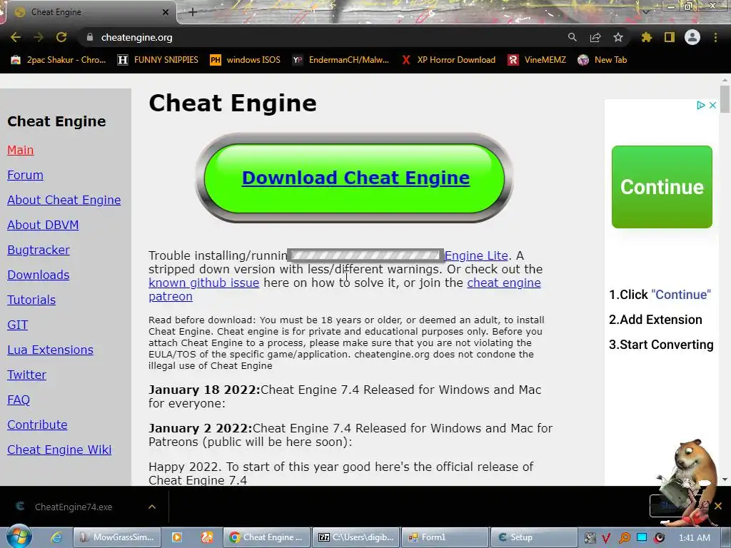Switch to the Form1 taskbar window

tap(445, 537)
